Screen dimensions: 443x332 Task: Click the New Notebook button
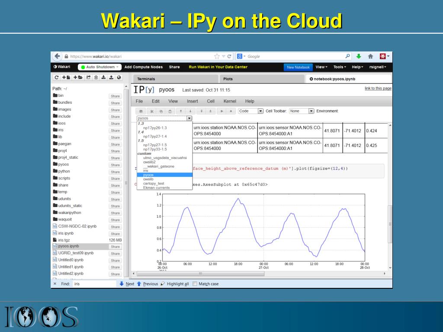coord(298,67)
